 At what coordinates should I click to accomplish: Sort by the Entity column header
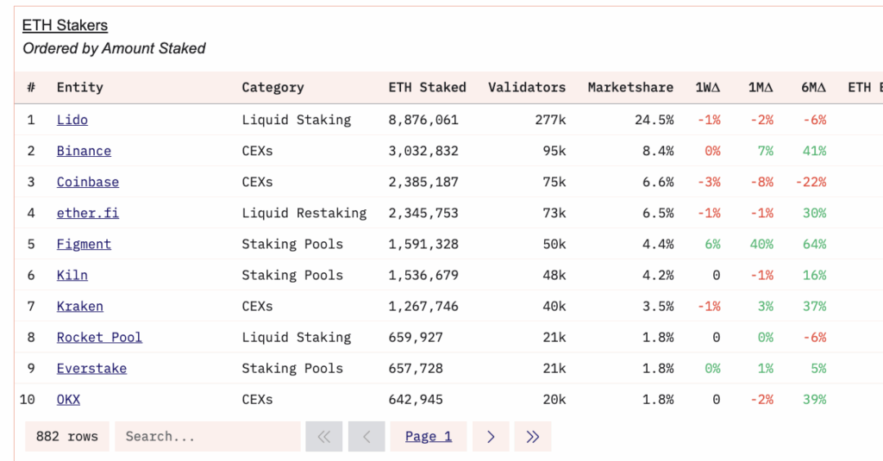point(80,87)
